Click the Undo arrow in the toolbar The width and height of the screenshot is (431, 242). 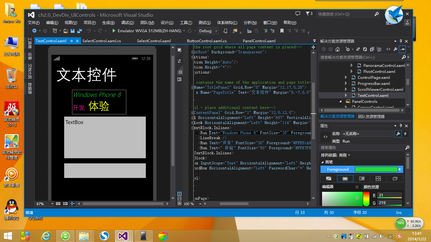click(x=89, y=31)
